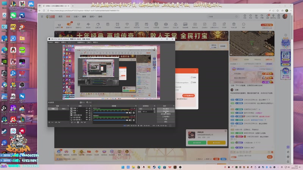303x170 pixels.
Task: Open the mini game preview thumbnail
Action: pyautogui.click(x=252, y=43)
